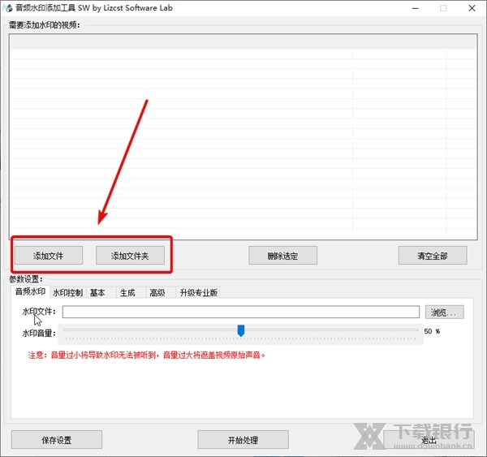Click the 50 % volume value
The width and height of the screenshot is (487, 457).
(432, 331)
